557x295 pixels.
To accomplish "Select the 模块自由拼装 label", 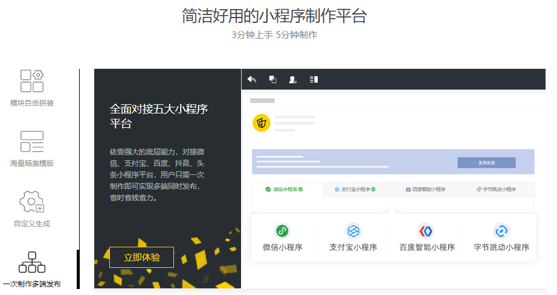I will [32, 103].
